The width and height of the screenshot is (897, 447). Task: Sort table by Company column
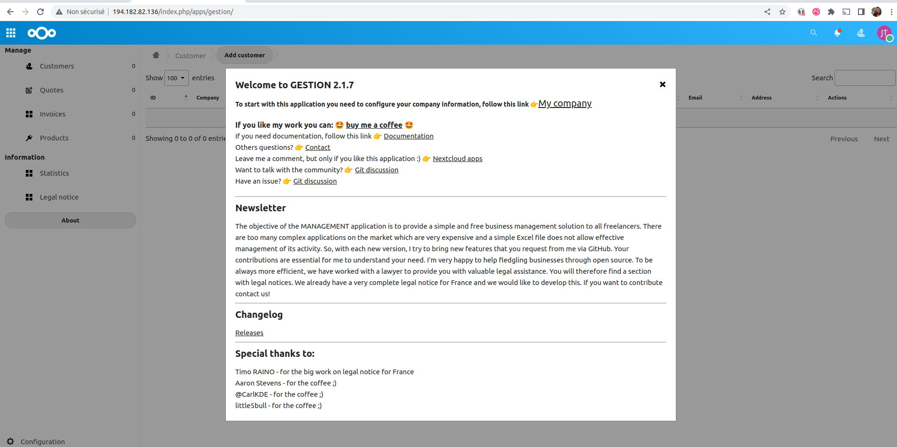click(208, 98)
